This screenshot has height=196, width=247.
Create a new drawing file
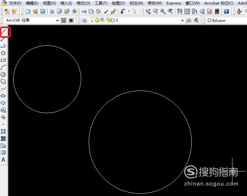pyautogui.click(x=28, y=11)
